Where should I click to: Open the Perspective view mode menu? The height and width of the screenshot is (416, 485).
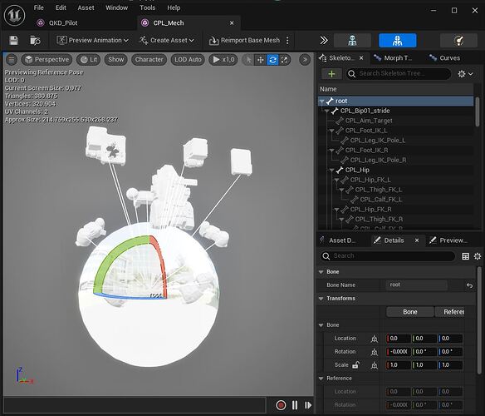point(47,60)
